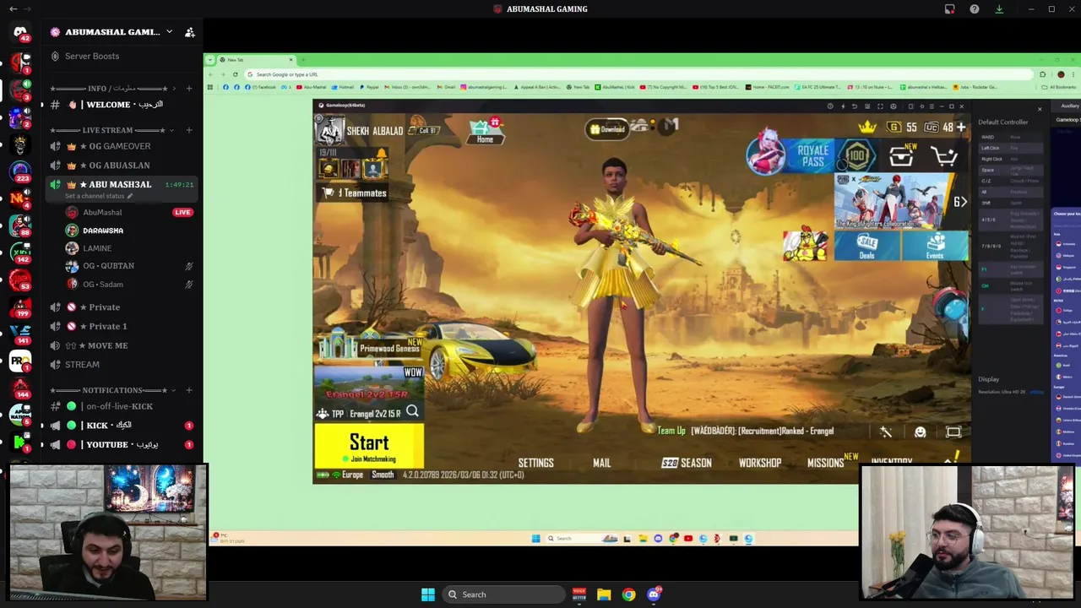Viewport: 1081px width, 608px height.
Task: Add a channel to the INFO category
Action: tap(189, 89)
